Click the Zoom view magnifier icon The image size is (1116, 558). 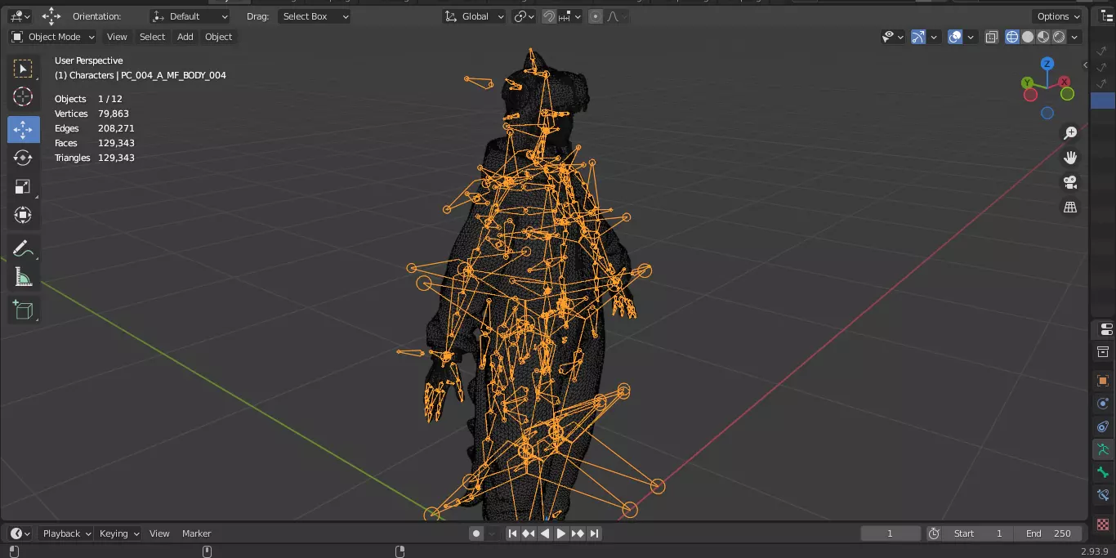pos(1070,133)
